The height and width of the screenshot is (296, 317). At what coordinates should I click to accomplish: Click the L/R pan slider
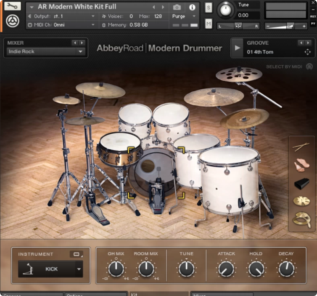pos(238,26)
